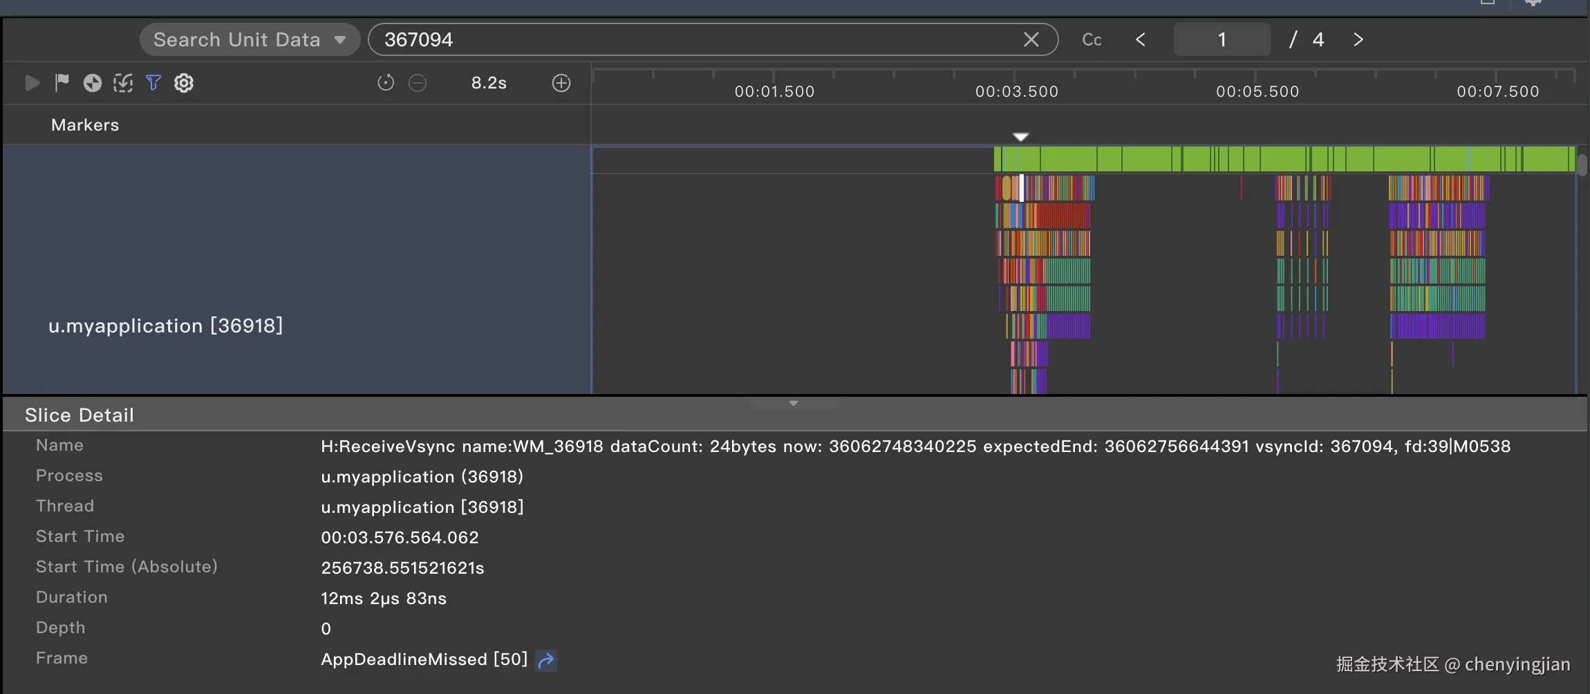Click the Duration value 12ms 2µs 83ns
The width and height of the screenshot is (1590, 694).
(x=384, y=599)
